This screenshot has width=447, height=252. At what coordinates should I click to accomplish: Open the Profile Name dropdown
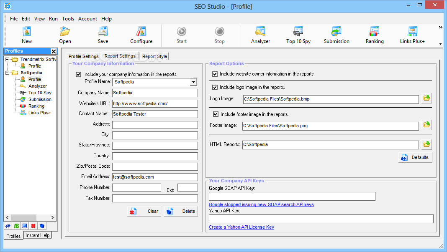(x=193, y=82)
